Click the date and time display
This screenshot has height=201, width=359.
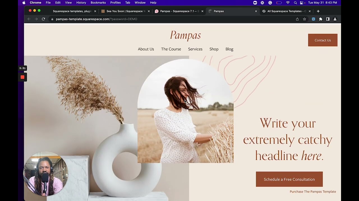pyautogui.click(x=323, y=3)
